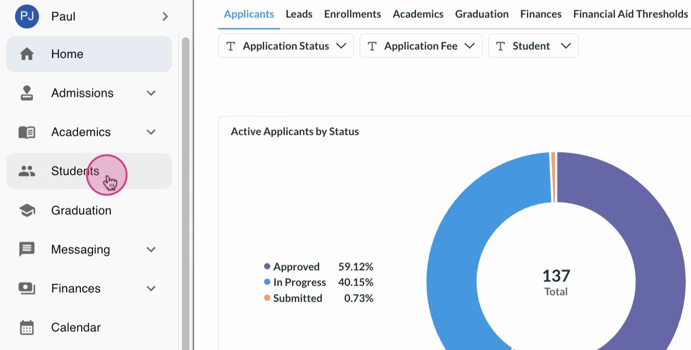691x350 pixels.
Task: Click the Paul user name
Action: tap(63, 16)
